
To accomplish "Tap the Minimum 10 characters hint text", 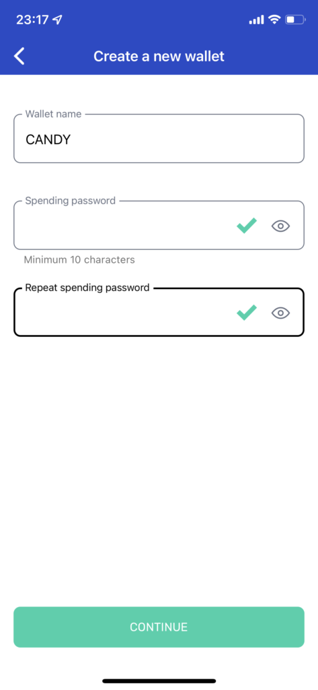I will pos(79,259).
